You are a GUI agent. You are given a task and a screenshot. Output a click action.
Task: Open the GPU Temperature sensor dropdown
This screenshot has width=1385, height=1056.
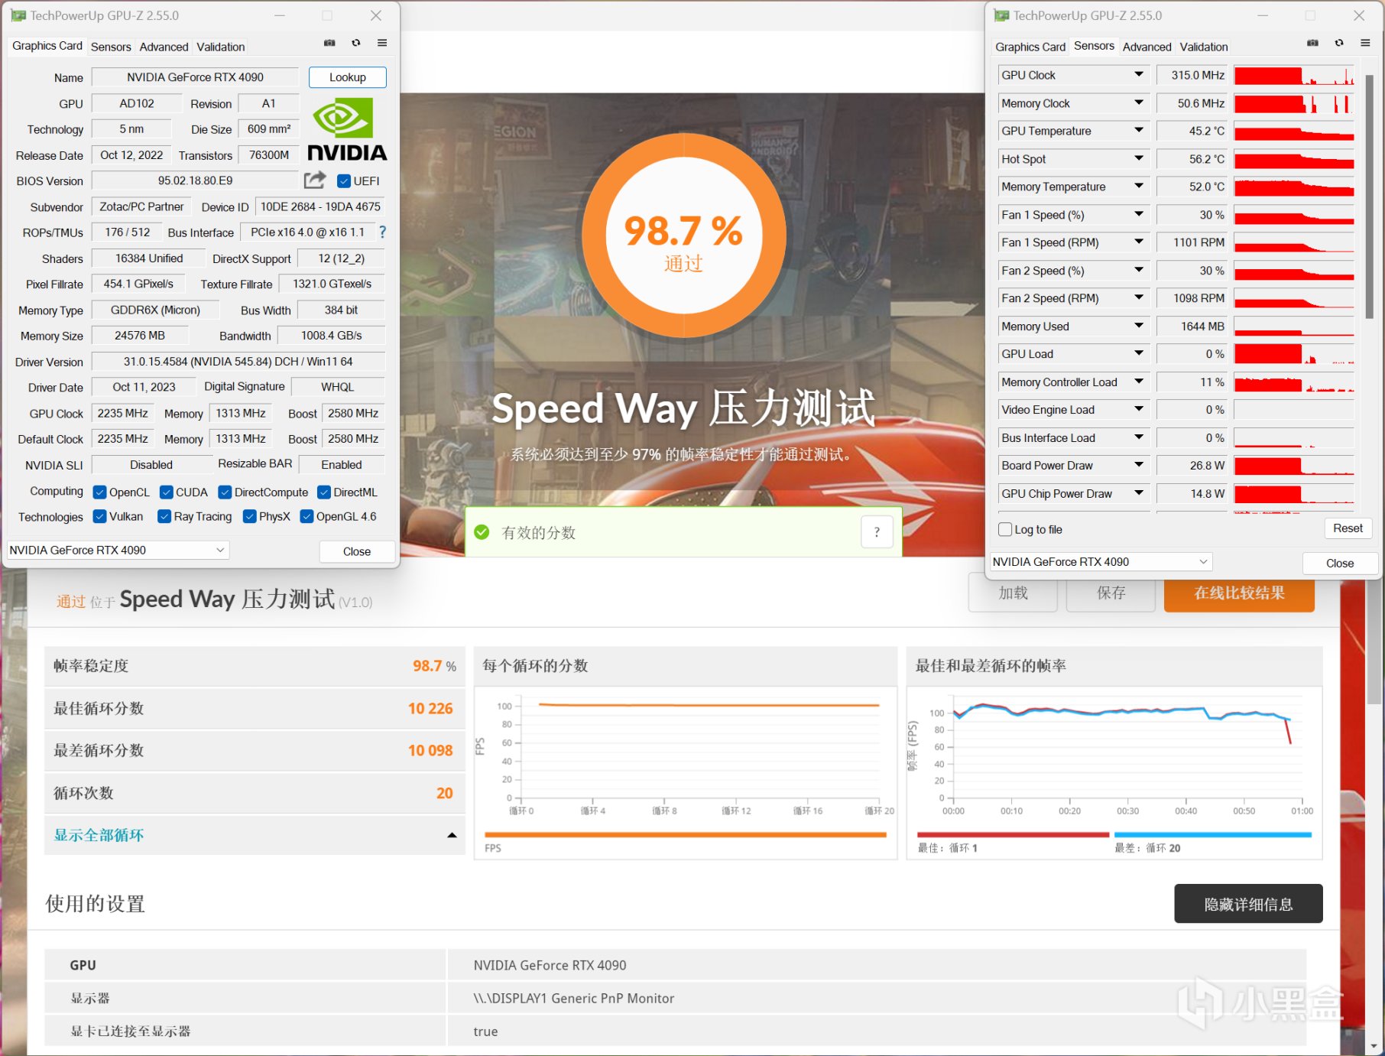point(1139,131)
